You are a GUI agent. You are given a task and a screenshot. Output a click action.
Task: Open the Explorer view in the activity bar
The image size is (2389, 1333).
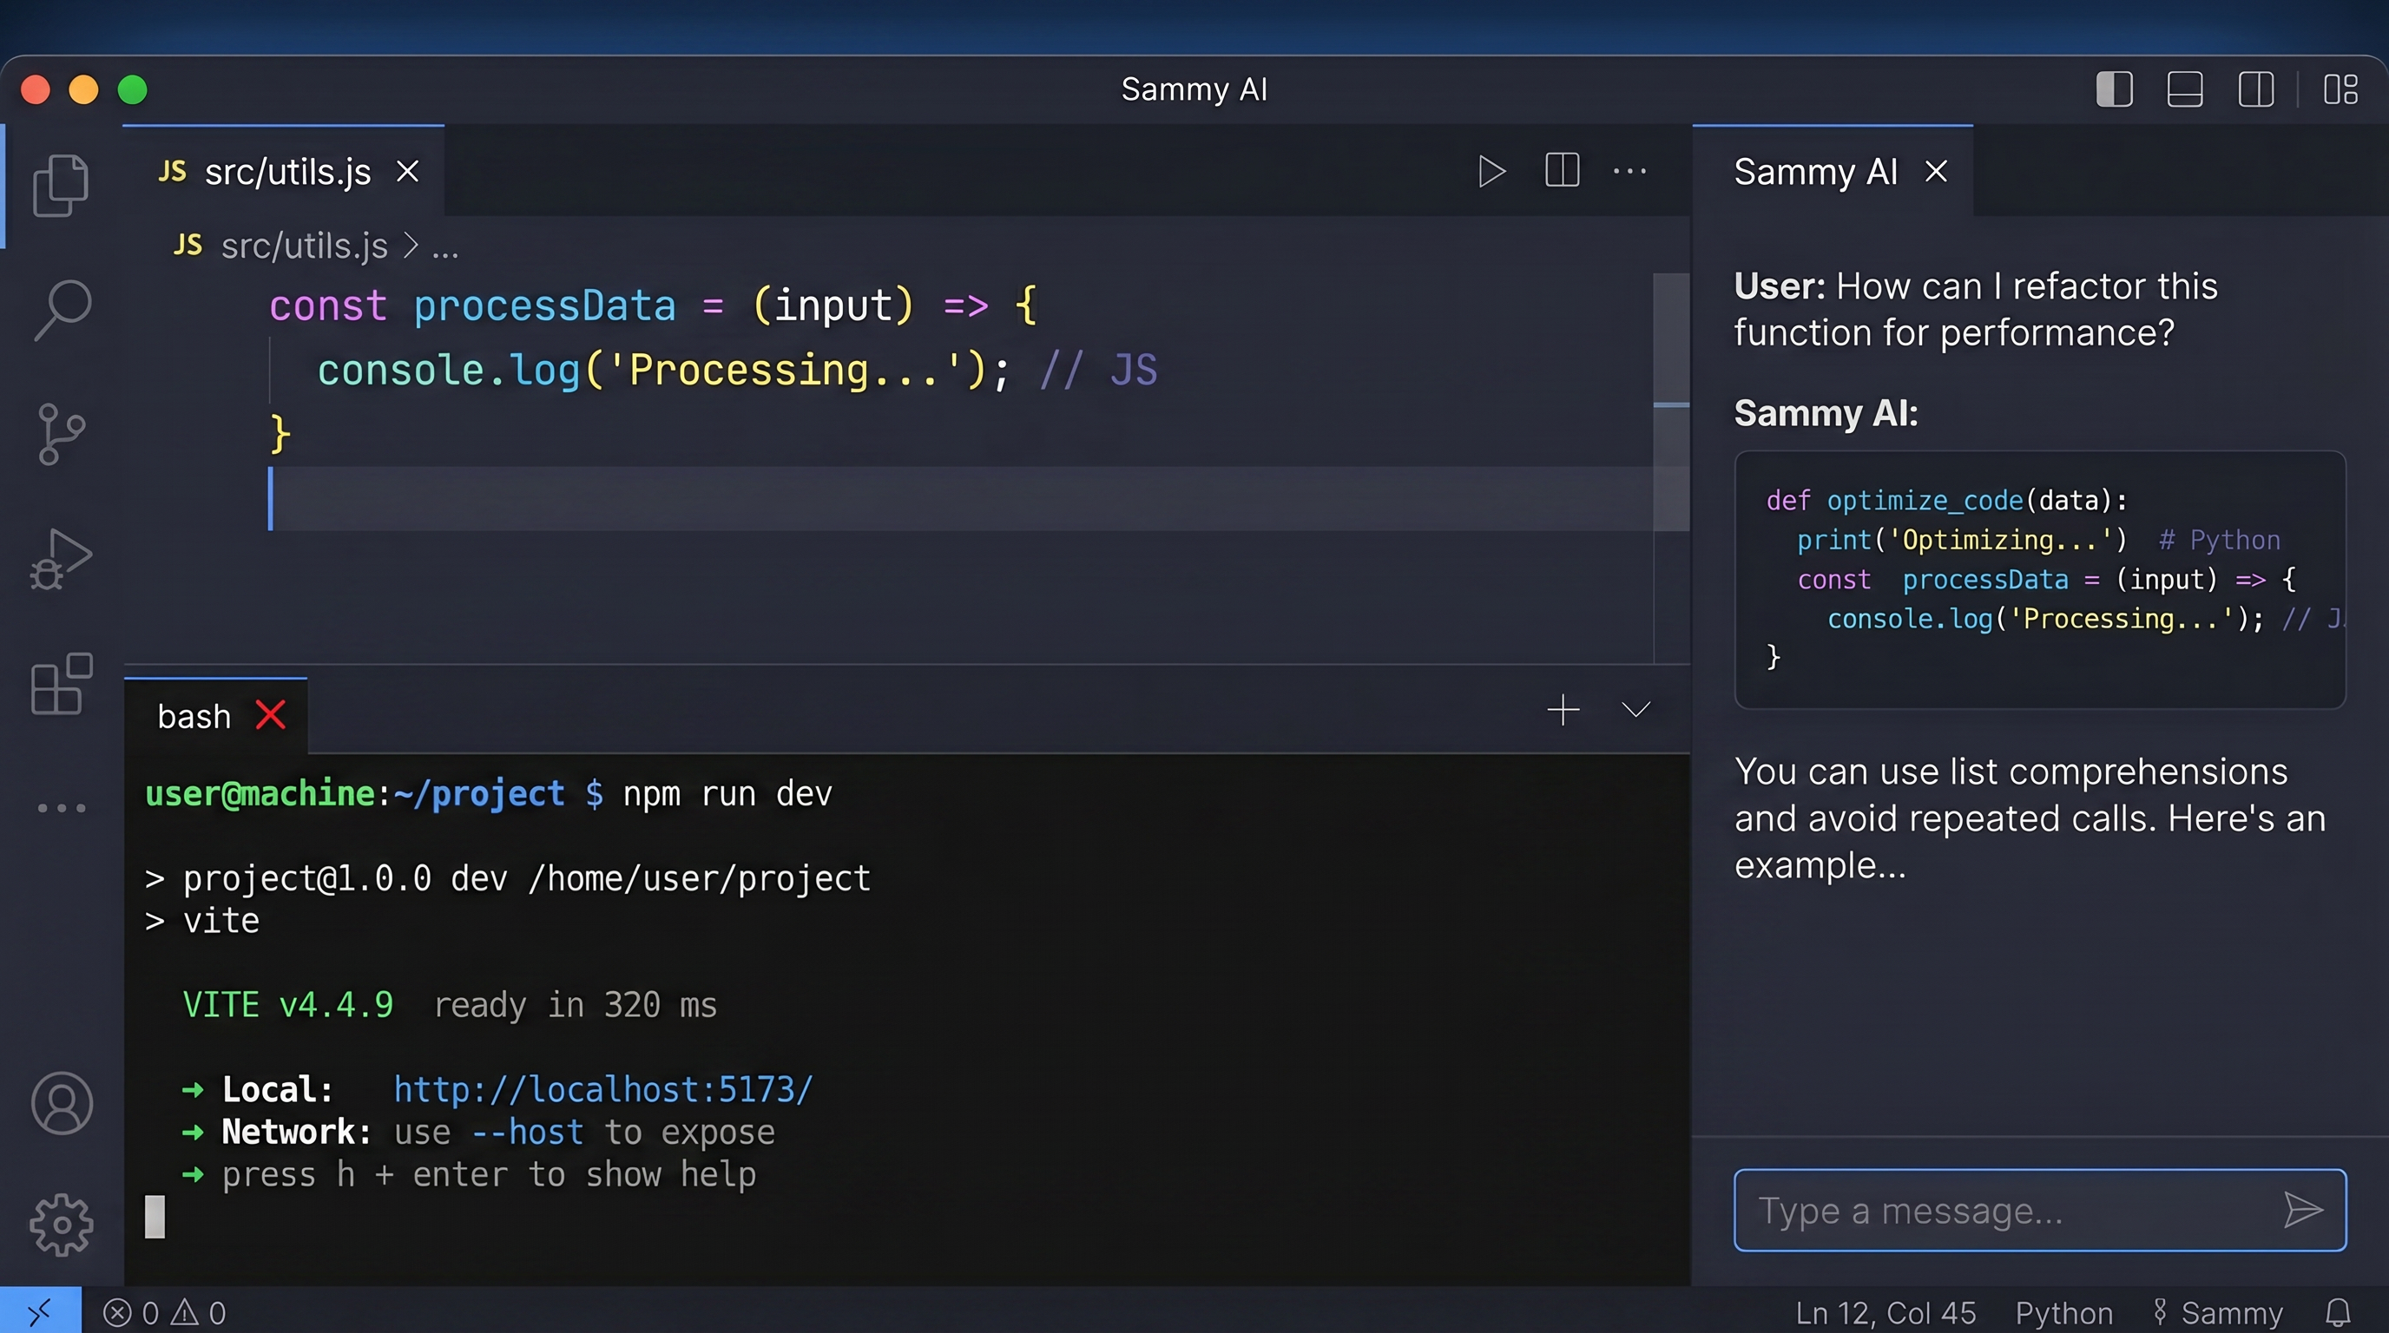[x=62, y=185]
